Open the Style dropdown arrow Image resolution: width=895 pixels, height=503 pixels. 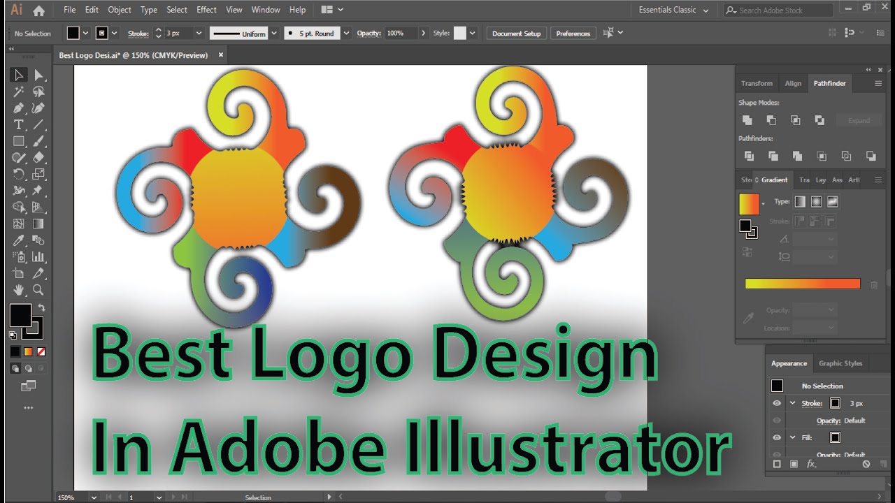[473, 33]
